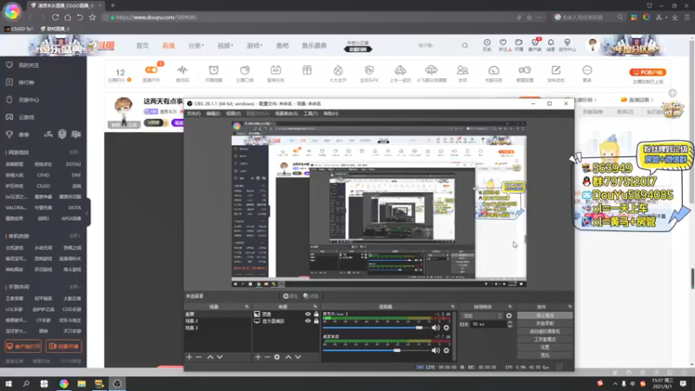Viewport: 695px width, 391px height.
Task: Open desktop audio settings gear
Action: [x=447, y=350]
